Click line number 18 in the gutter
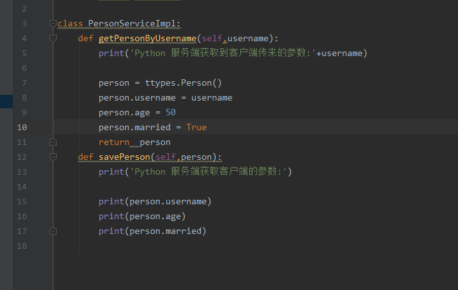The width and height of the screenshot is (458, 290). (x=23, y=246)
